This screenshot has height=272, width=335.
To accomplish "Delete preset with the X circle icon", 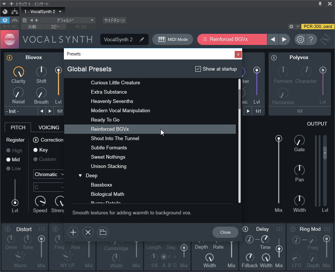I will click(88, 232).
